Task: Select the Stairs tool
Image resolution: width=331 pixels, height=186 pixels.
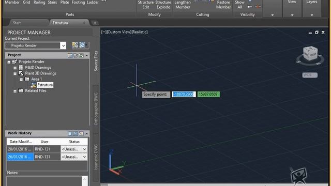Action: [52, 2]
